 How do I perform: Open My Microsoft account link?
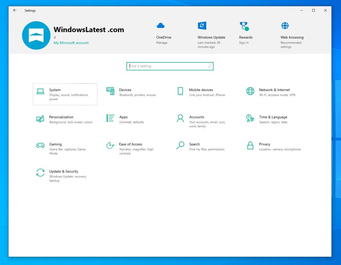click(x=71, y=43)
